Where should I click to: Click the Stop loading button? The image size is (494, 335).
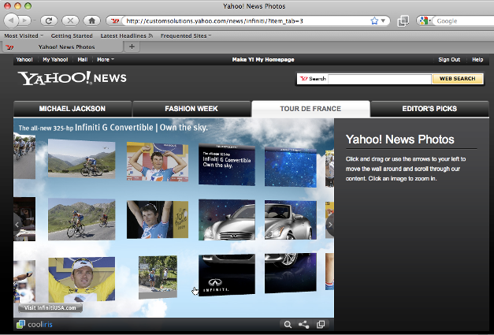(70, 20)
